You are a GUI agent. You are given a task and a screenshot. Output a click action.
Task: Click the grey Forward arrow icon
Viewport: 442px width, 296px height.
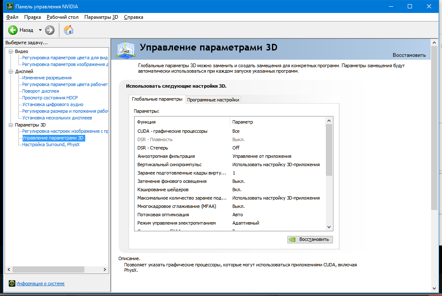pos(50,30)
